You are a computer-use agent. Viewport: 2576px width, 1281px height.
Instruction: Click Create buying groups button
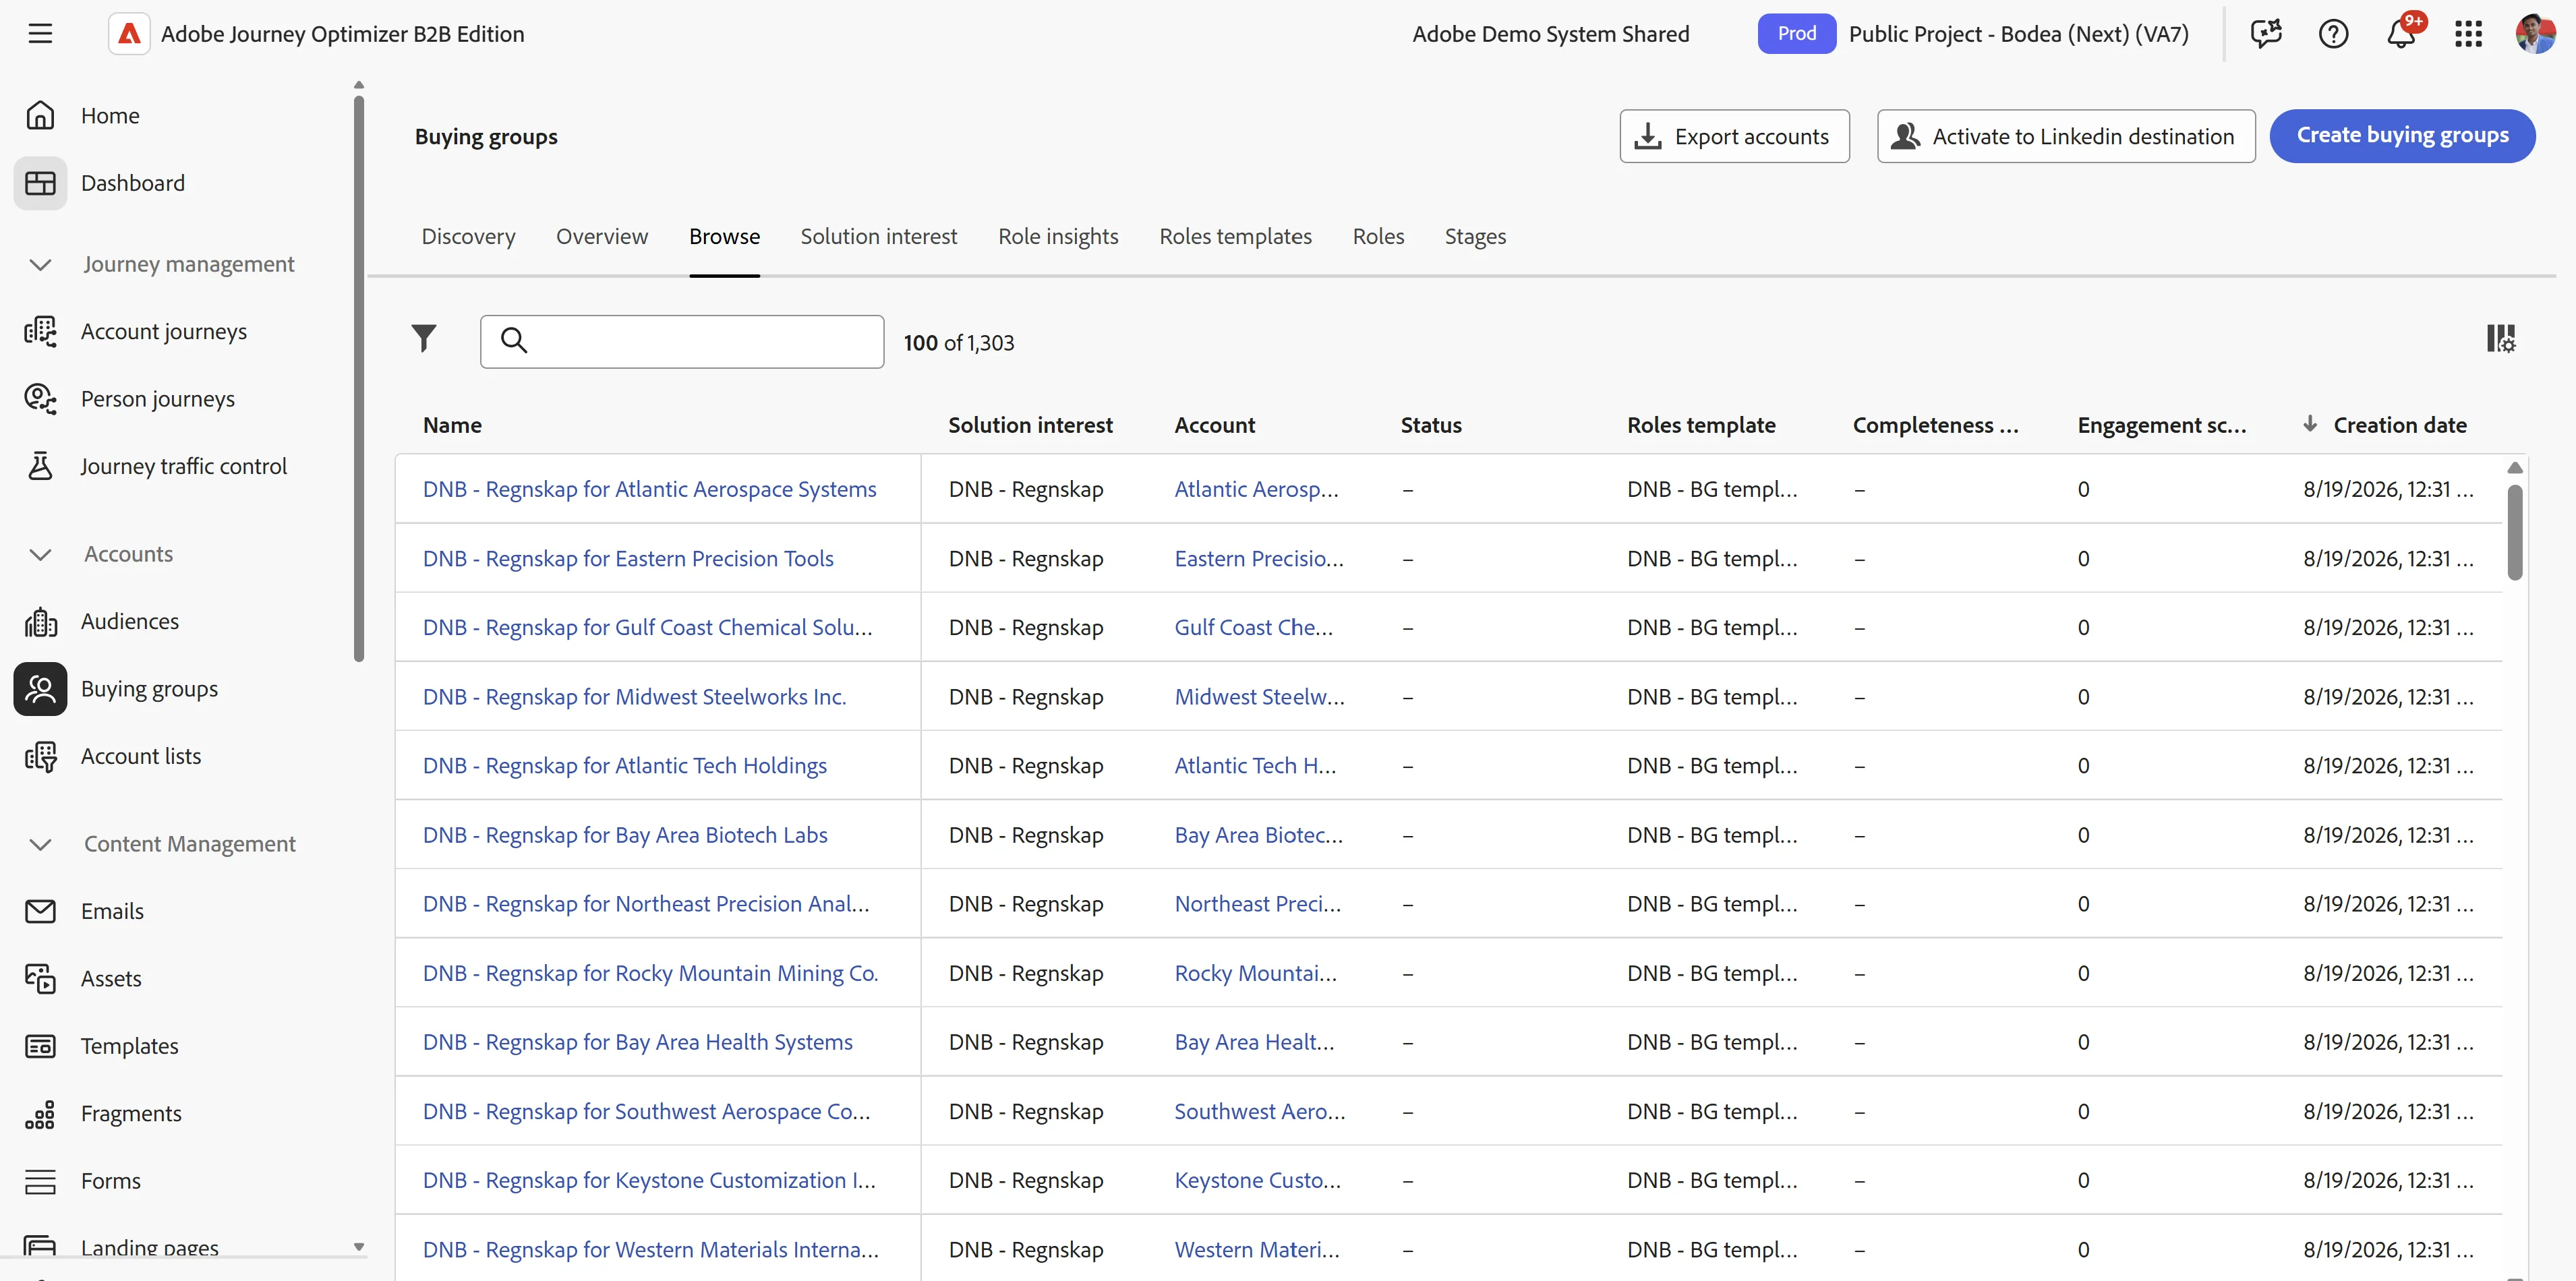(2402, 136)
